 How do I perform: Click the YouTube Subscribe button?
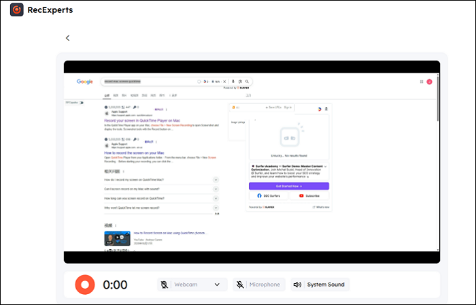point(309,196)
